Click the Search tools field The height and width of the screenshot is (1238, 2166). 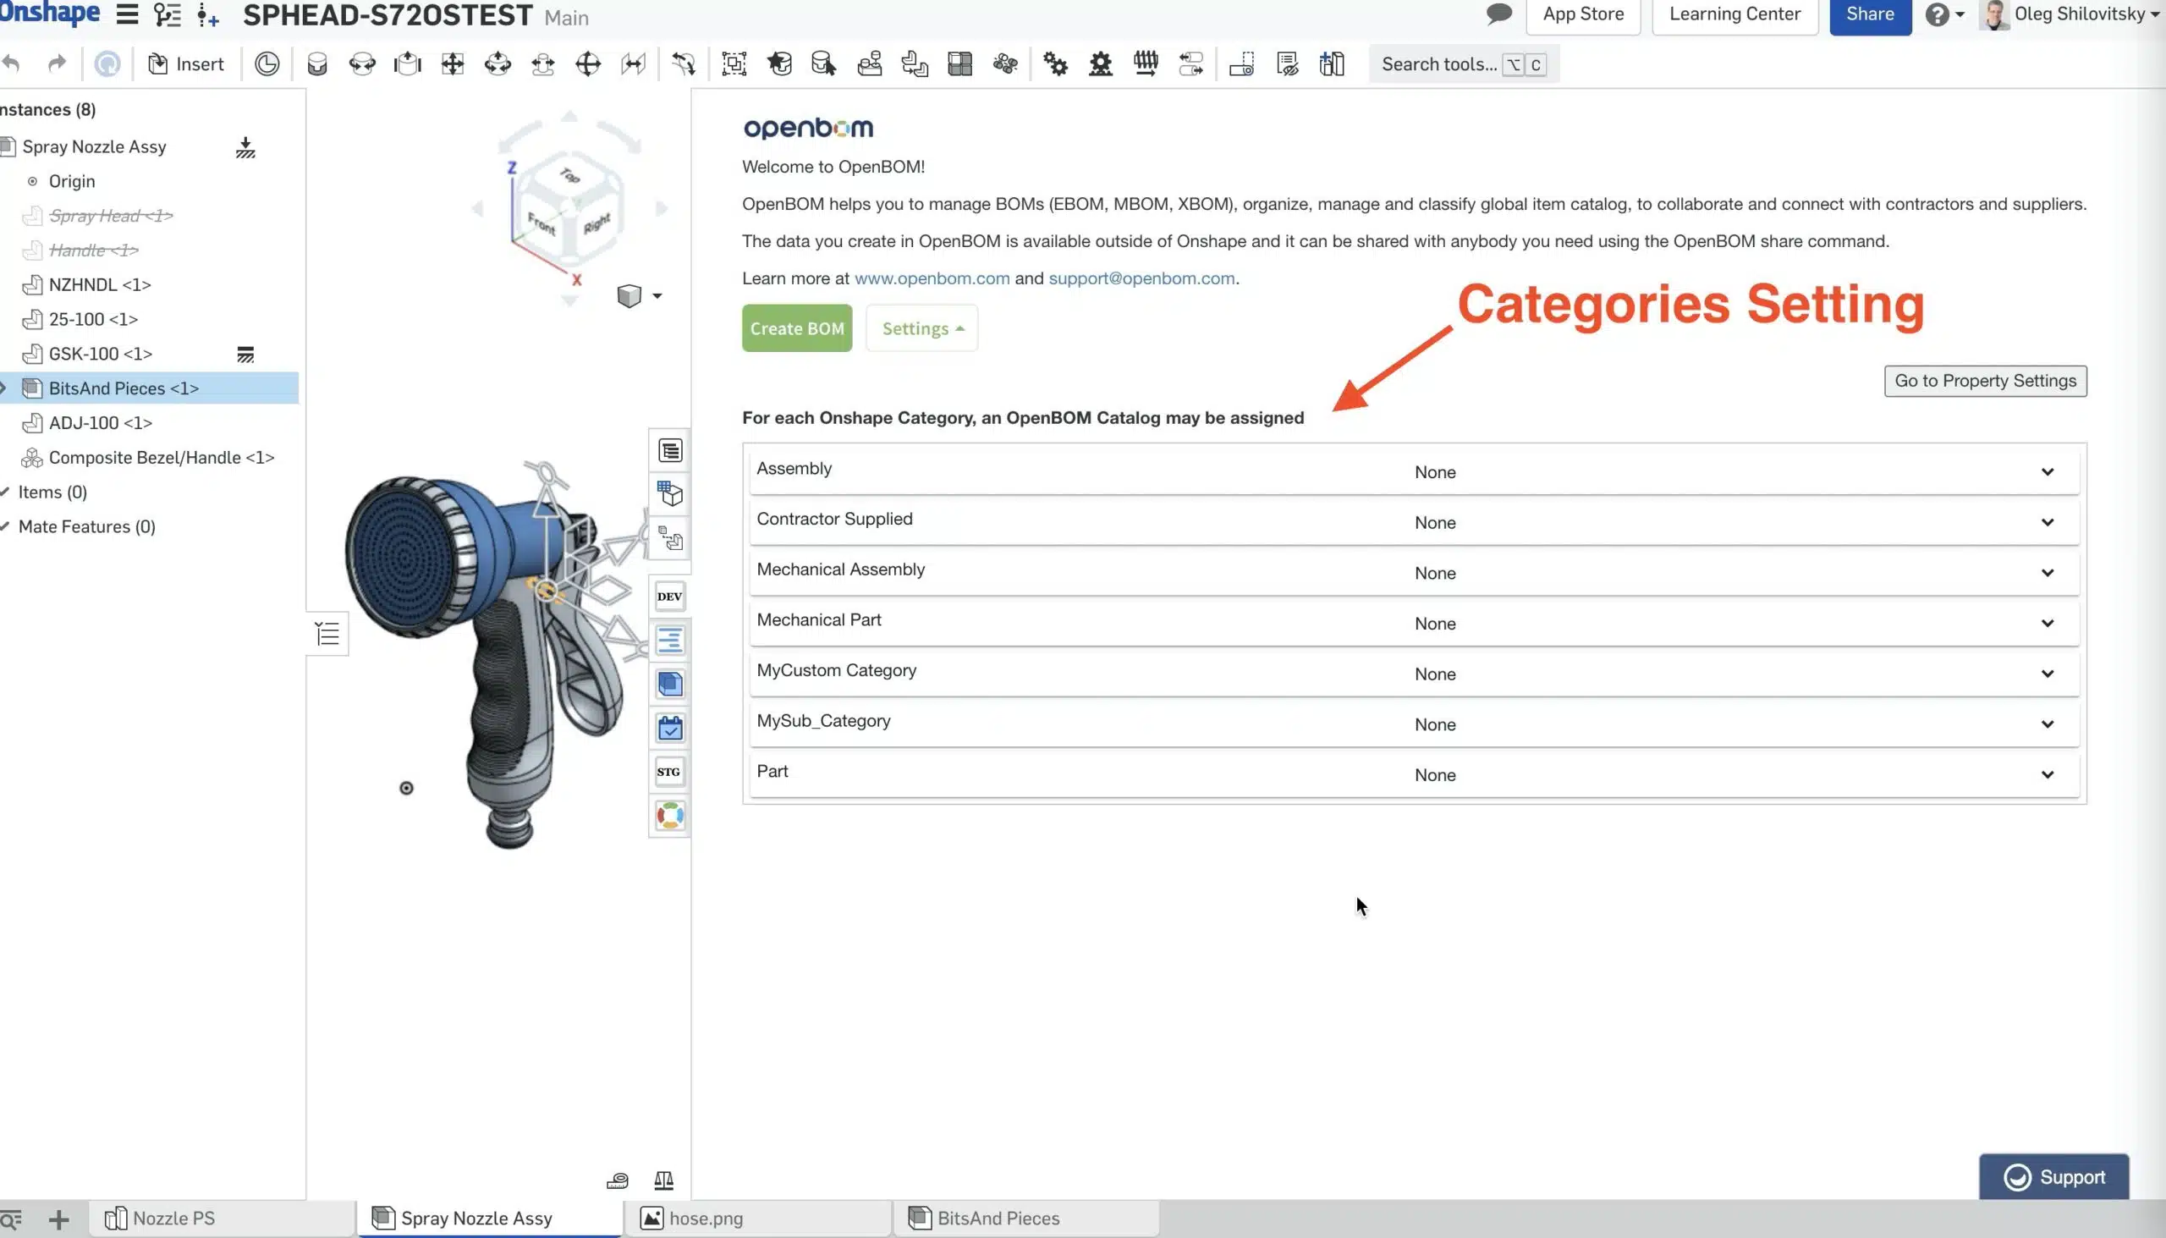coord(1464,63)
